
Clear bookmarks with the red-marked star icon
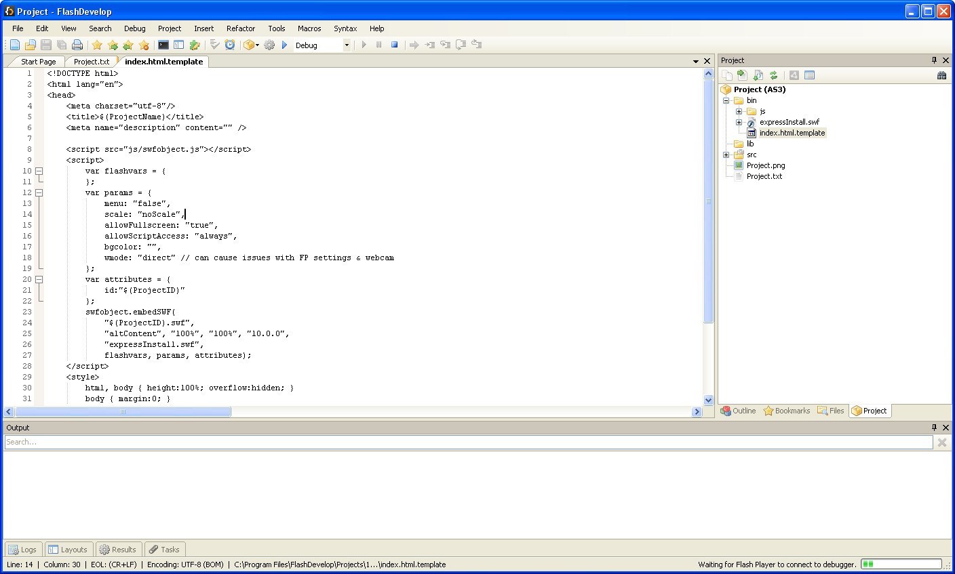click(144, 45)
